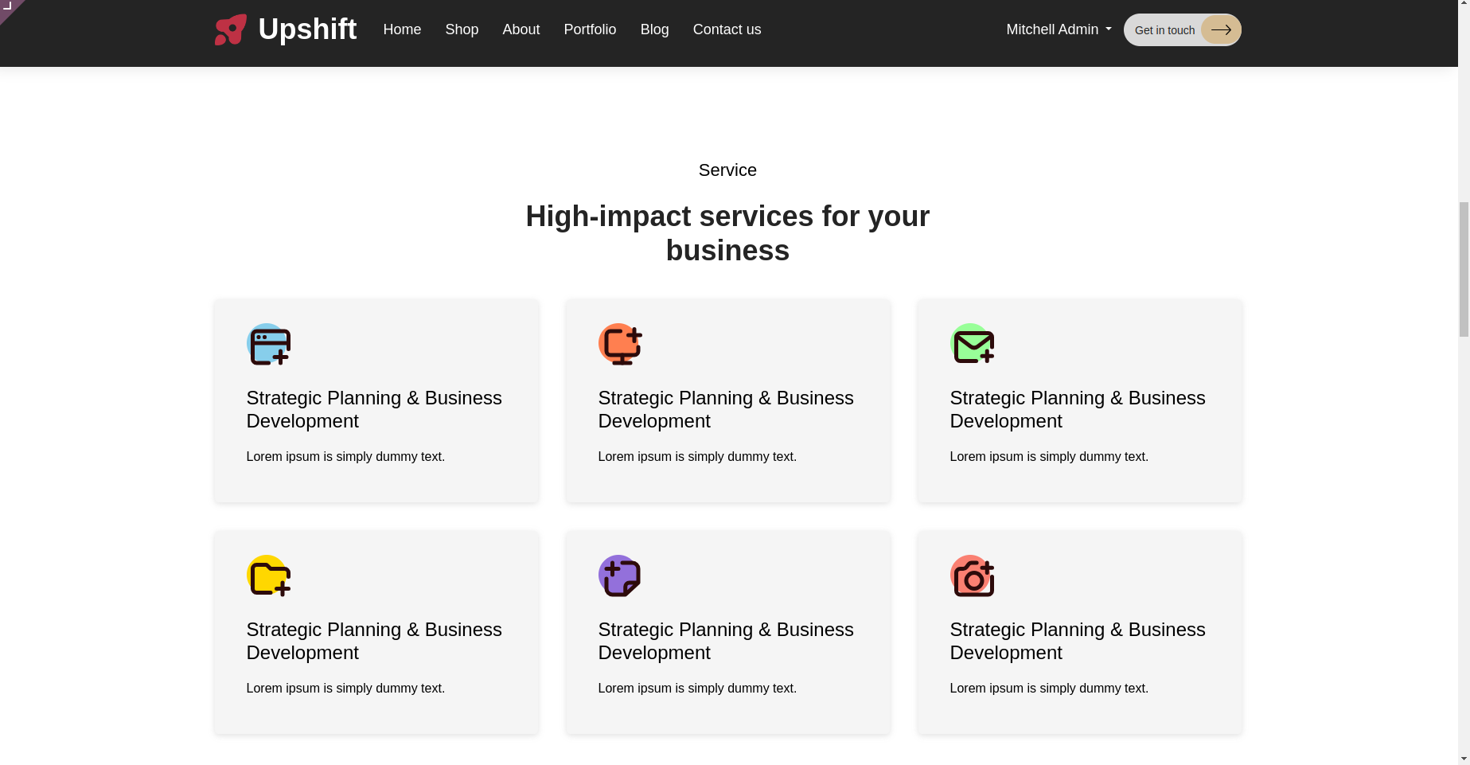This screenshot has width=1470, height=765.
Task: Select Contact us in the navbar
Action: coord(727,29)
